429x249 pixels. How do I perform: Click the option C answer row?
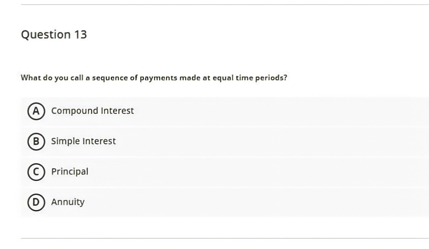click(x=190, y=172)
